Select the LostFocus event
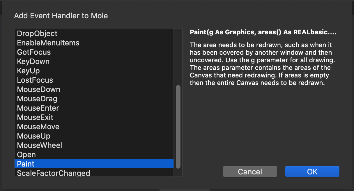This screenshot has width=354, height=191. [x=94, y=80]
